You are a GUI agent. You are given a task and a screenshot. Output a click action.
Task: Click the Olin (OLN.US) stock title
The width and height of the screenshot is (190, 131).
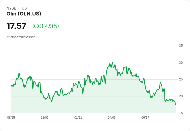[24, 14]
